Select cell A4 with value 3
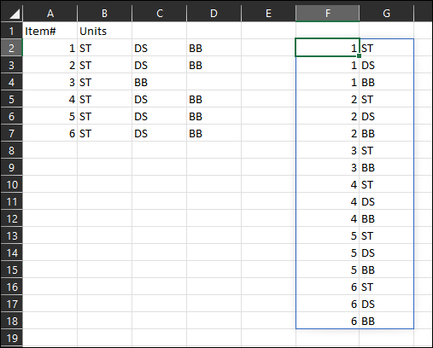Screen dimensions: 433x348 click(50, 82)
